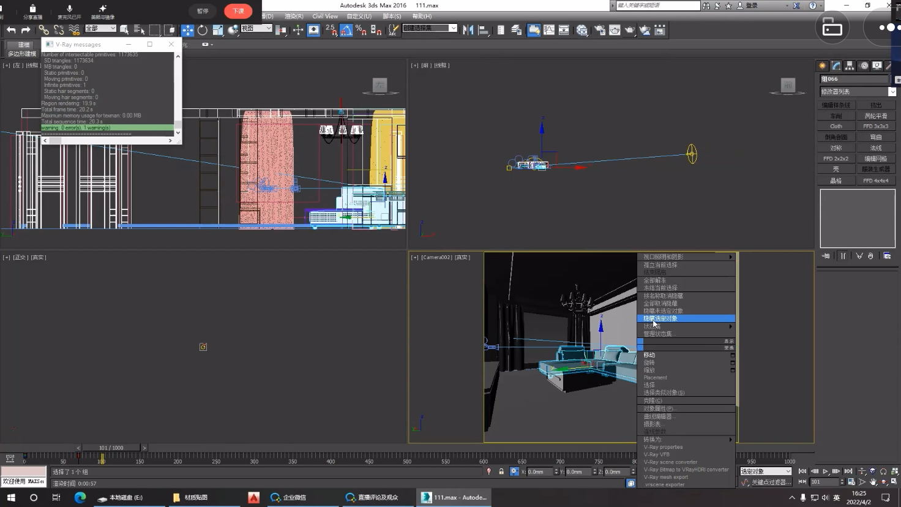The width and height of the screenshot is (901, 507).
Task: Open the 自定义(U) menu
Action: click(x=359, y=16)
